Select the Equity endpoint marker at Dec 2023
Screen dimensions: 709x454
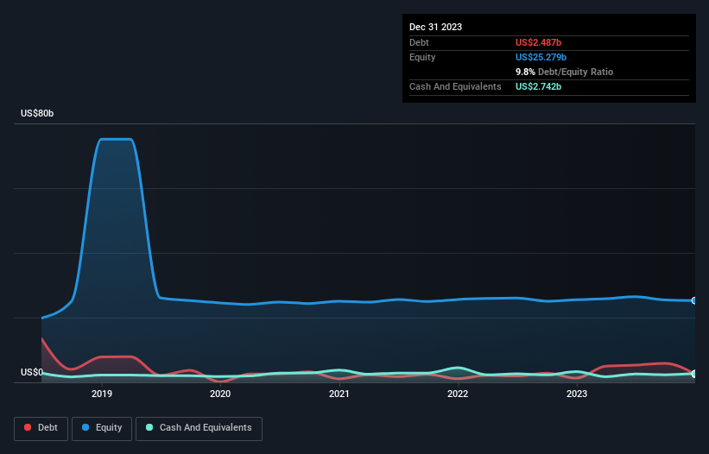694,300
